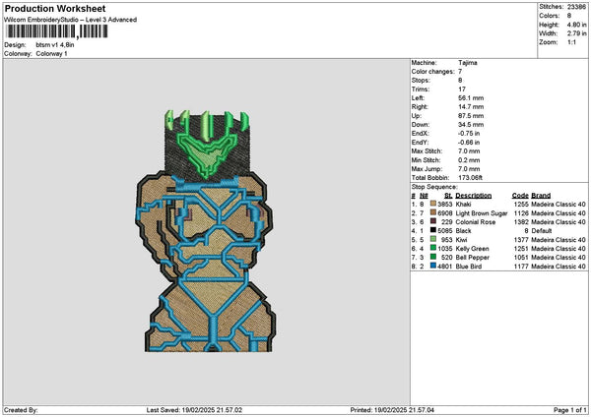Select the Up value '87.5 mm'
Screen dimensions: 591x417
click(x=471, y=116)
